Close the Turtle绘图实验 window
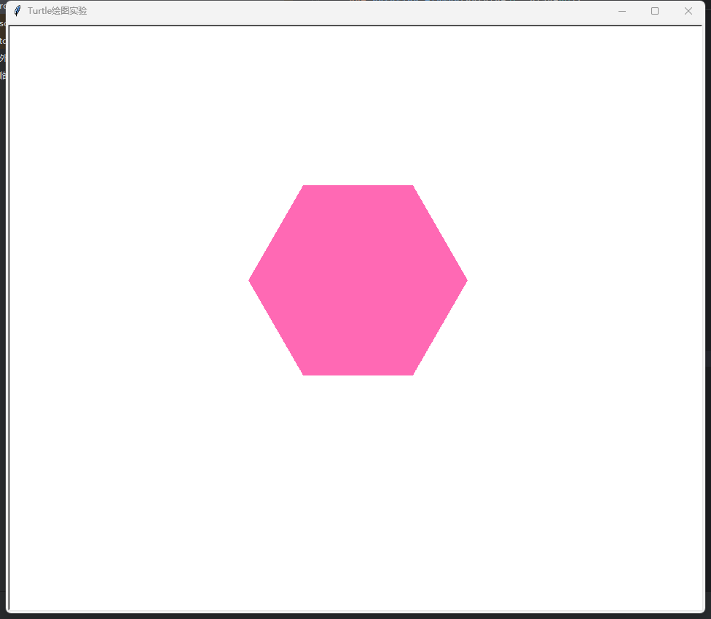711x619 pixels. (688, 11)
